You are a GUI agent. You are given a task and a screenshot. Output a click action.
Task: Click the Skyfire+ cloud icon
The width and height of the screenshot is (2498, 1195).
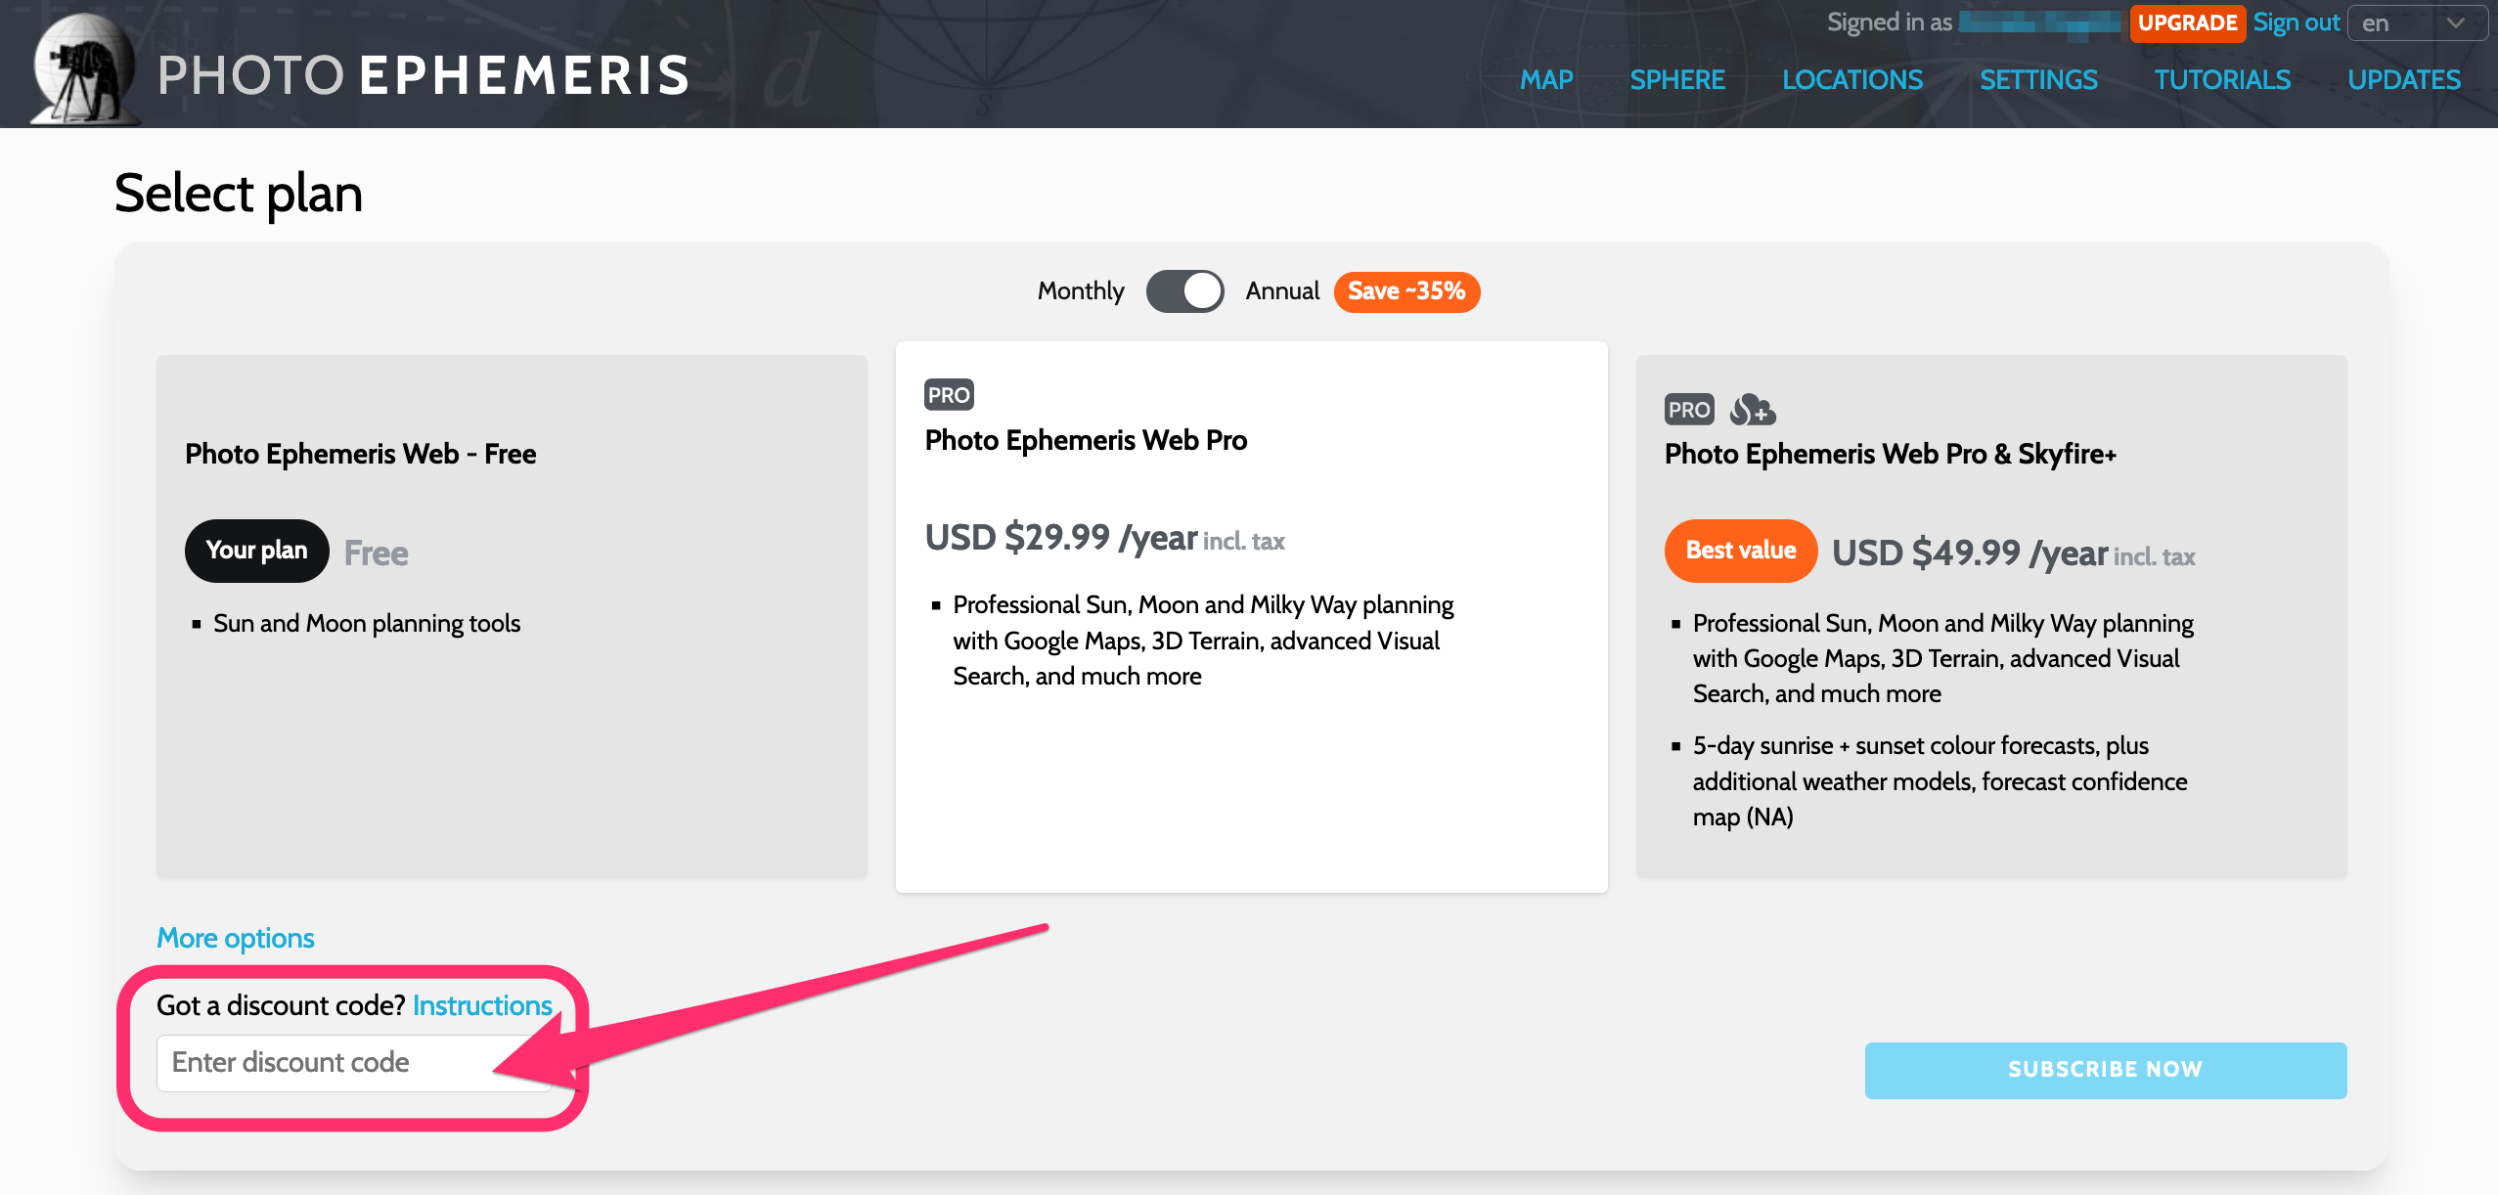point(1753,410)
